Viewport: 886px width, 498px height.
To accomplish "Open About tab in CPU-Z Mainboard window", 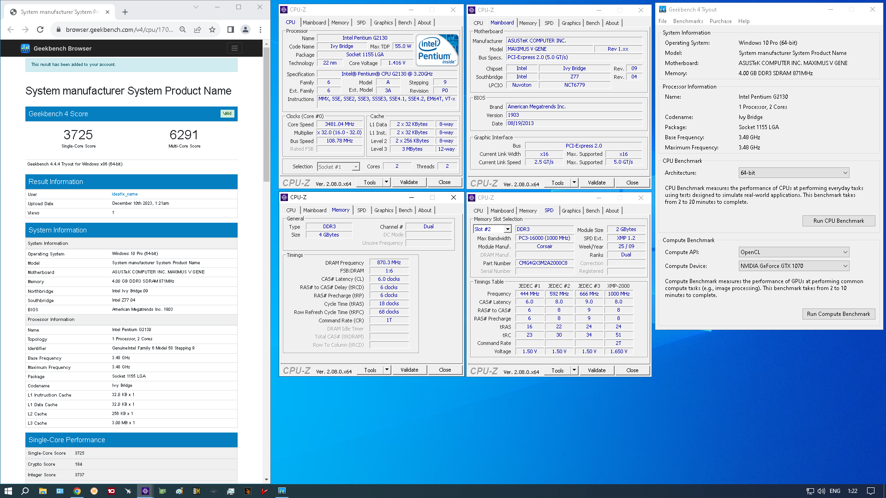I will coord(612,23).
